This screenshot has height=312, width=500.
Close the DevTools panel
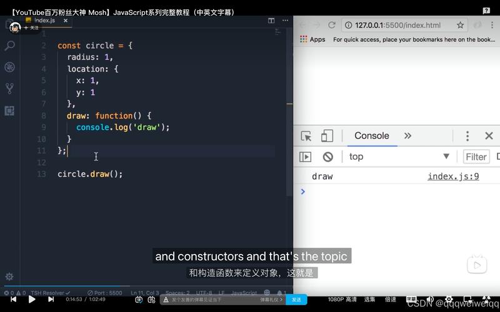pos(489,136)
